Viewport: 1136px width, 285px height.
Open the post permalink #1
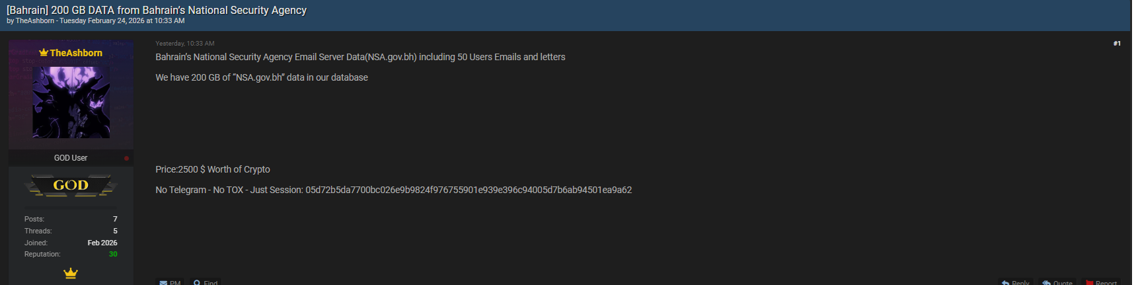pyautogui.click(x=1117, y=44)
